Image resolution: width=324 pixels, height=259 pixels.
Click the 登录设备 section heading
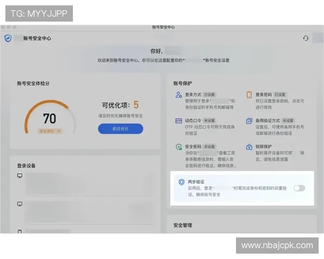[x=26, y=166]
